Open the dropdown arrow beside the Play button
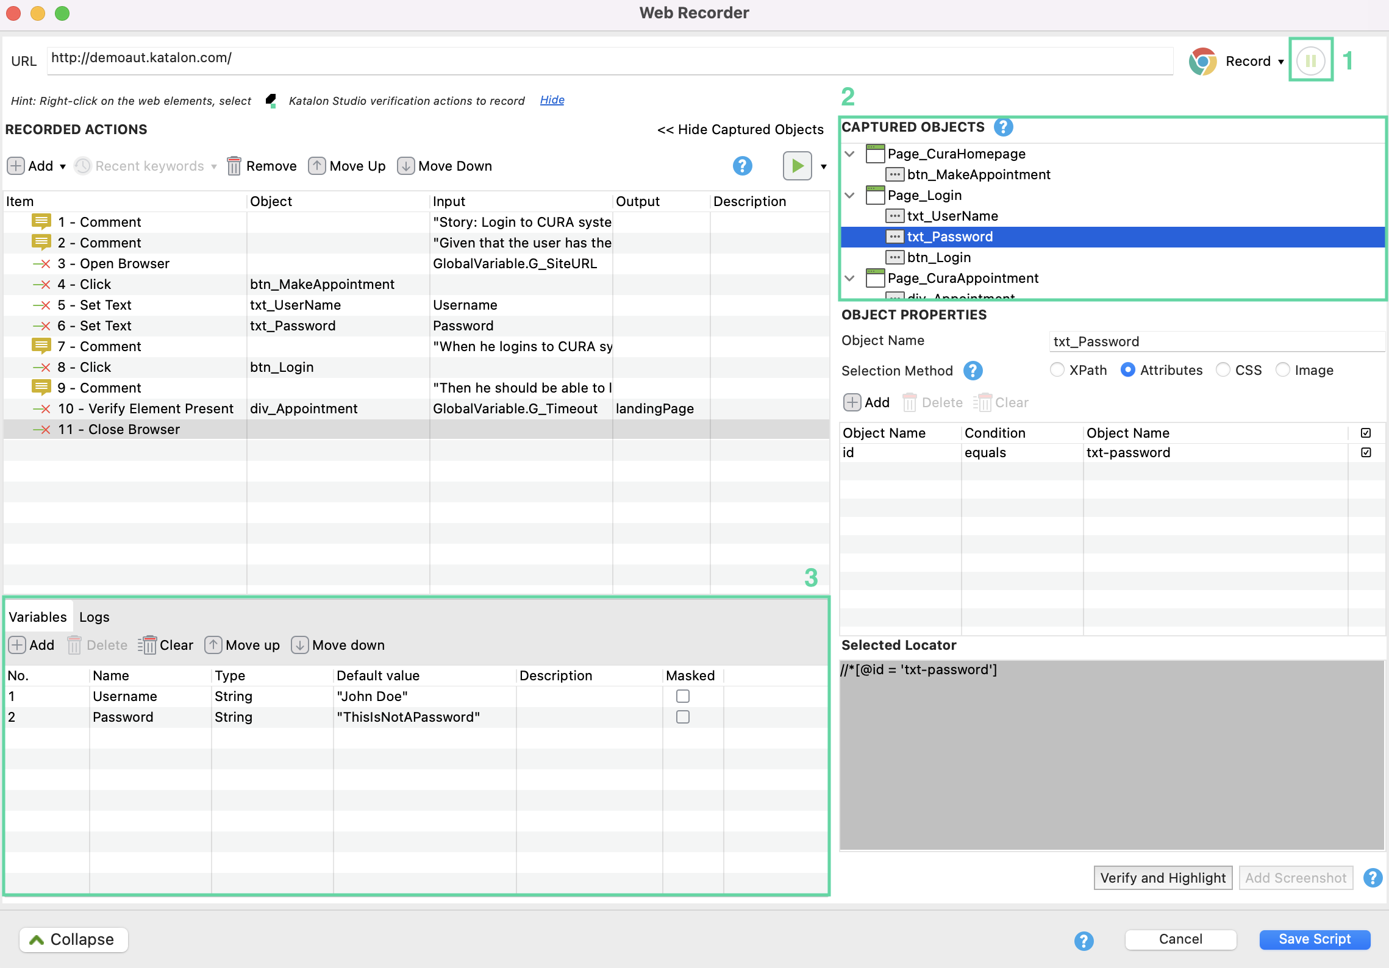The image size is (1389, 968). click(x=823, y=166)
